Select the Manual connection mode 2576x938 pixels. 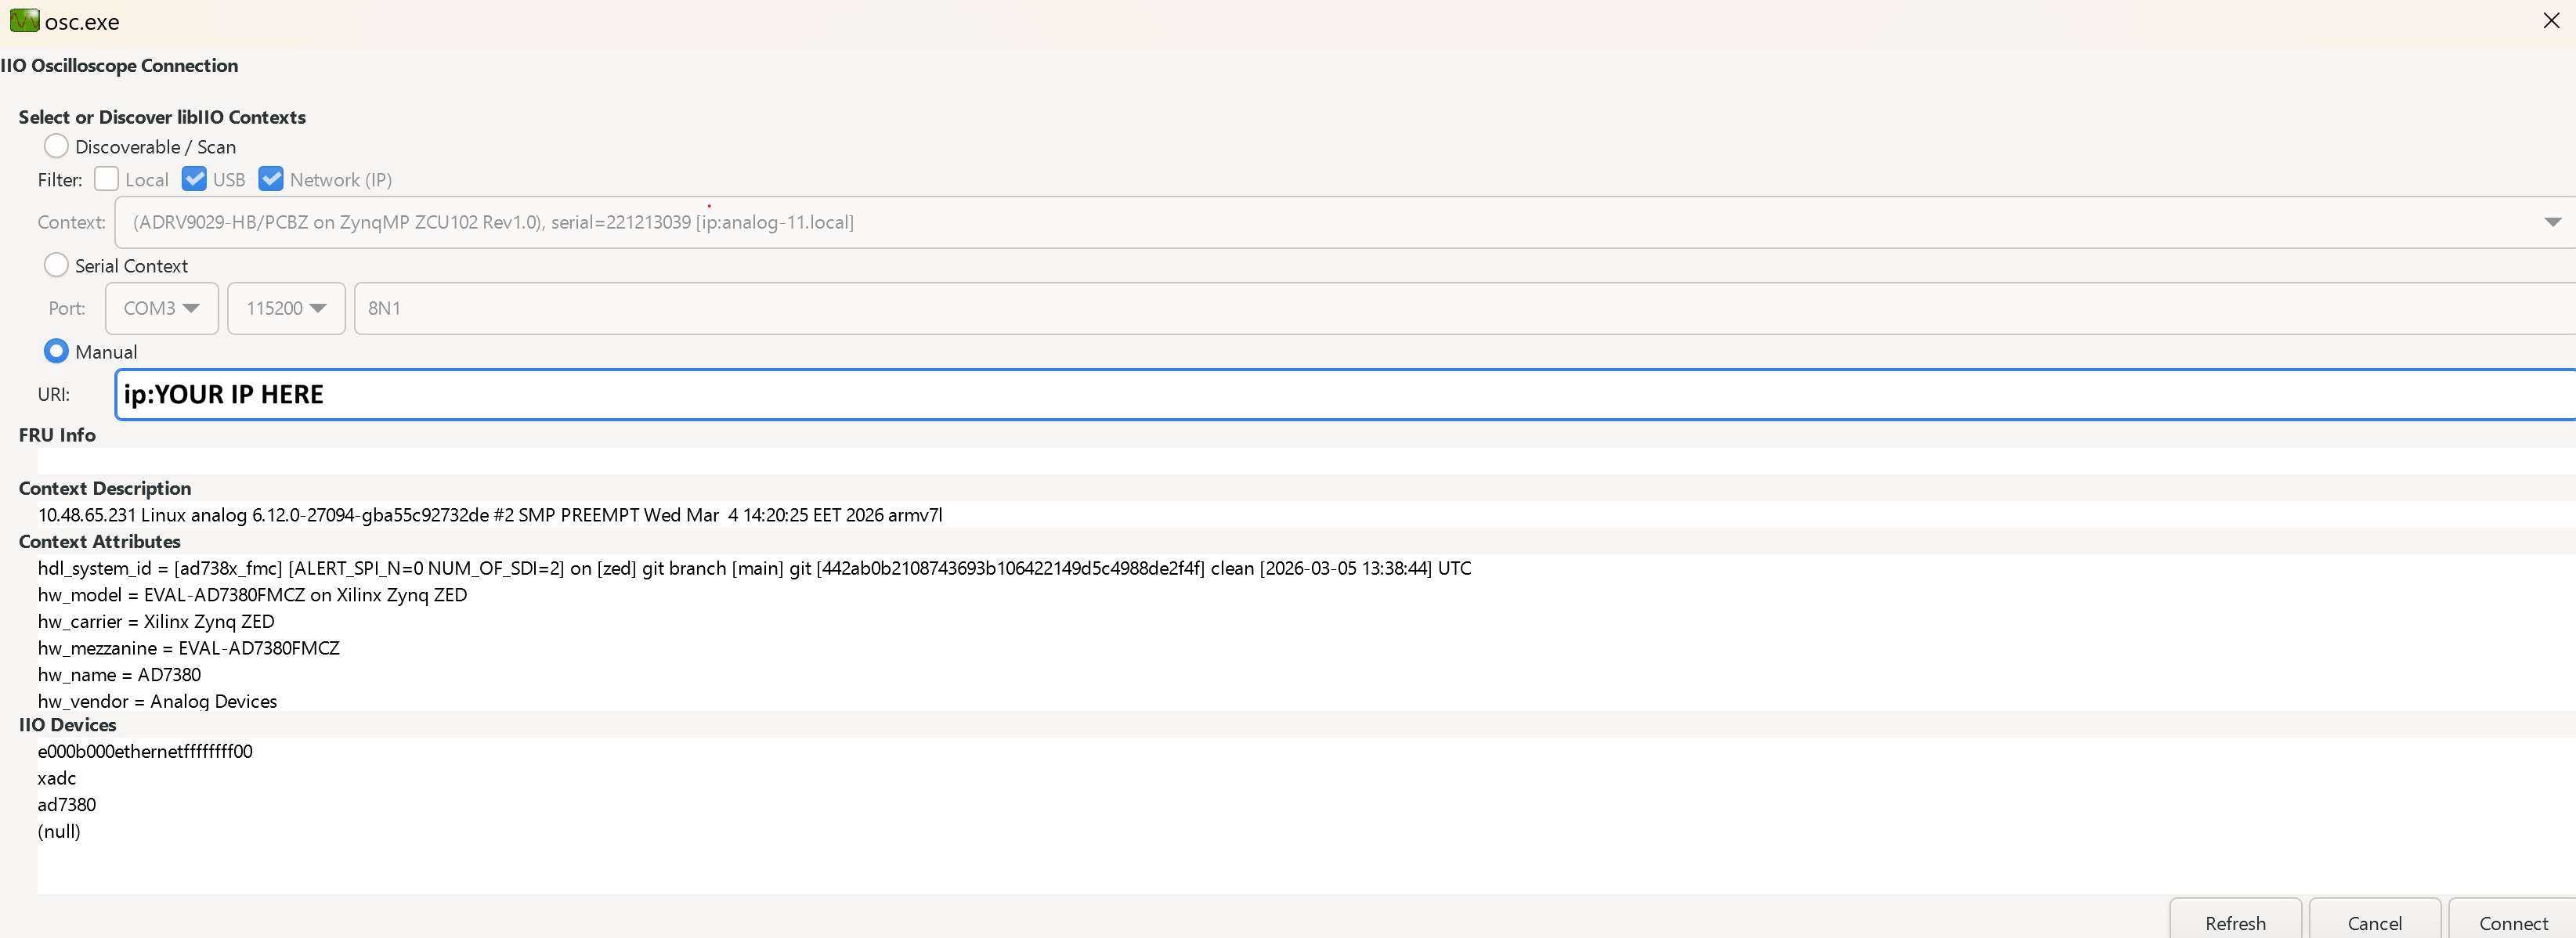pos(57,351)
